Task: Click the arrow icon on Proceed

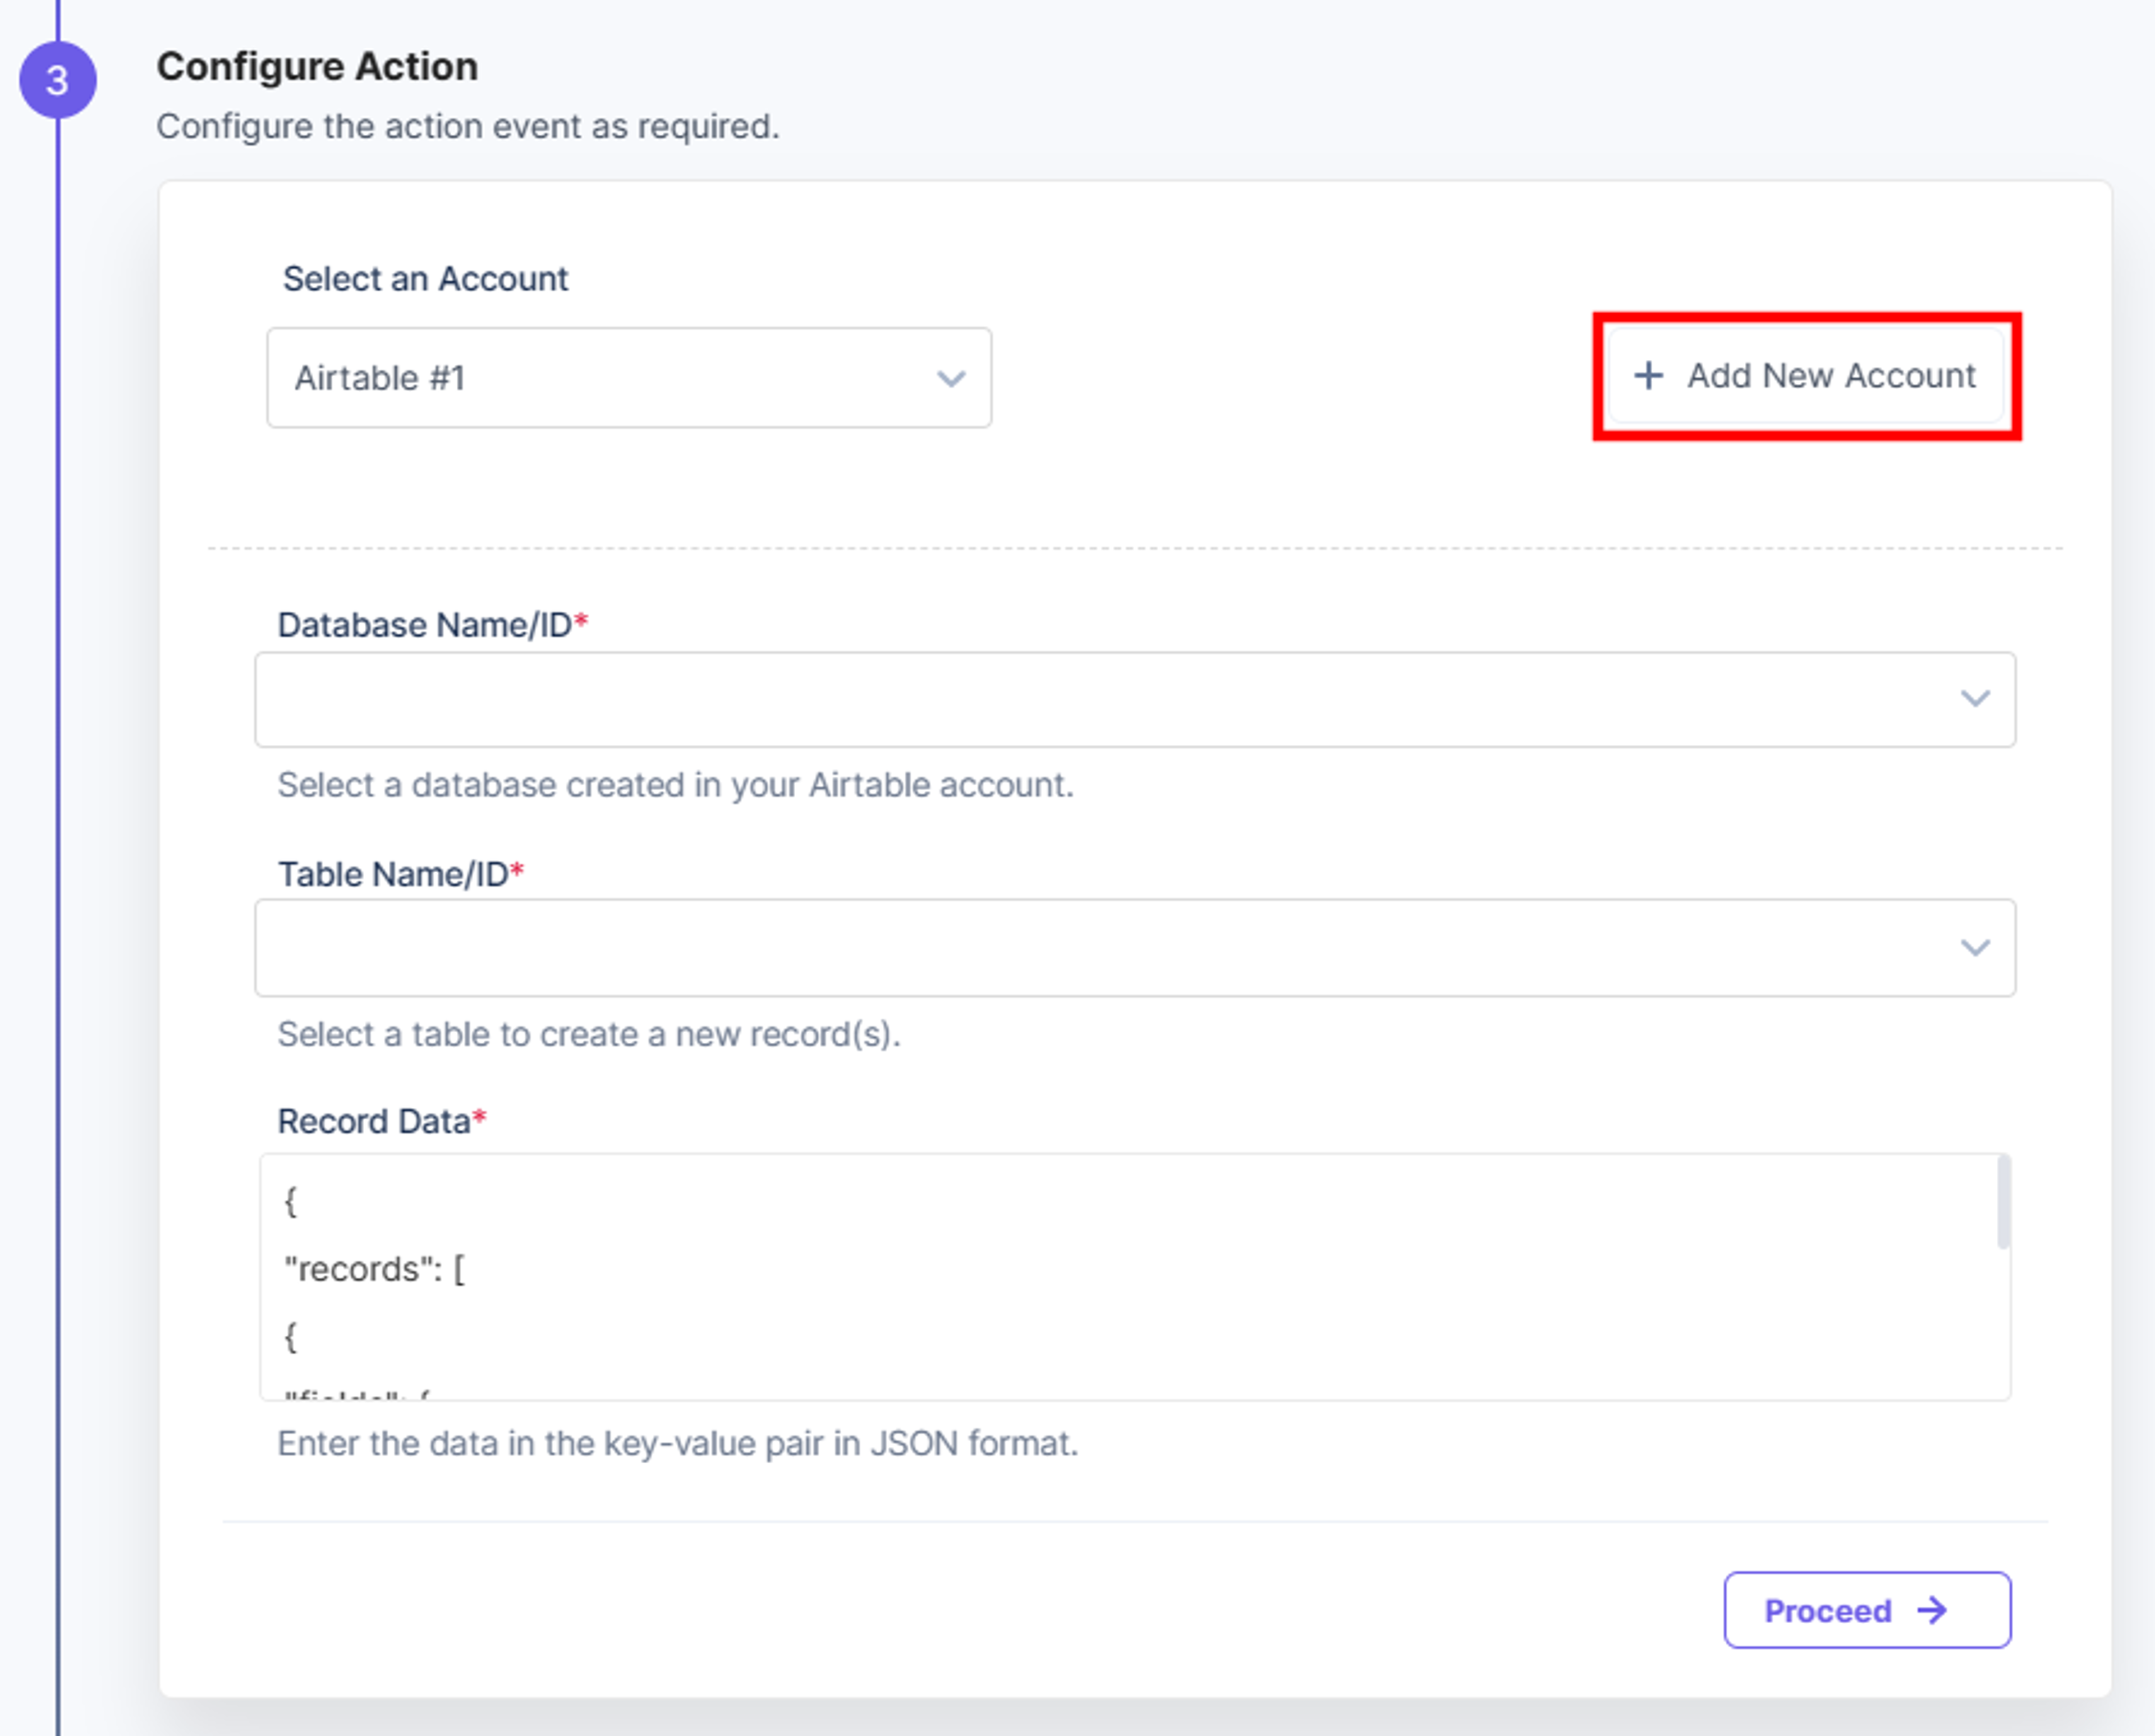Action: [x=1932, y=1610]
